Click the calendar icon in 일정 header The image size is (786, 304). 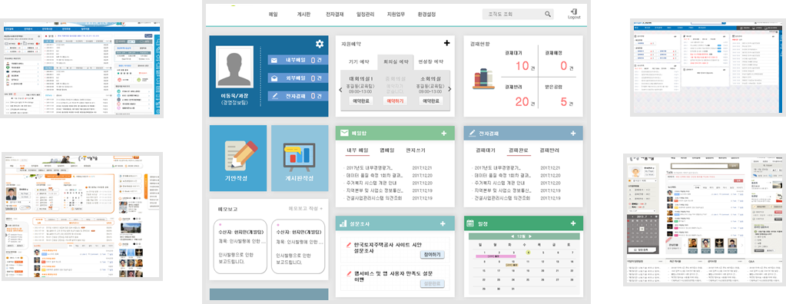point(470,223)
